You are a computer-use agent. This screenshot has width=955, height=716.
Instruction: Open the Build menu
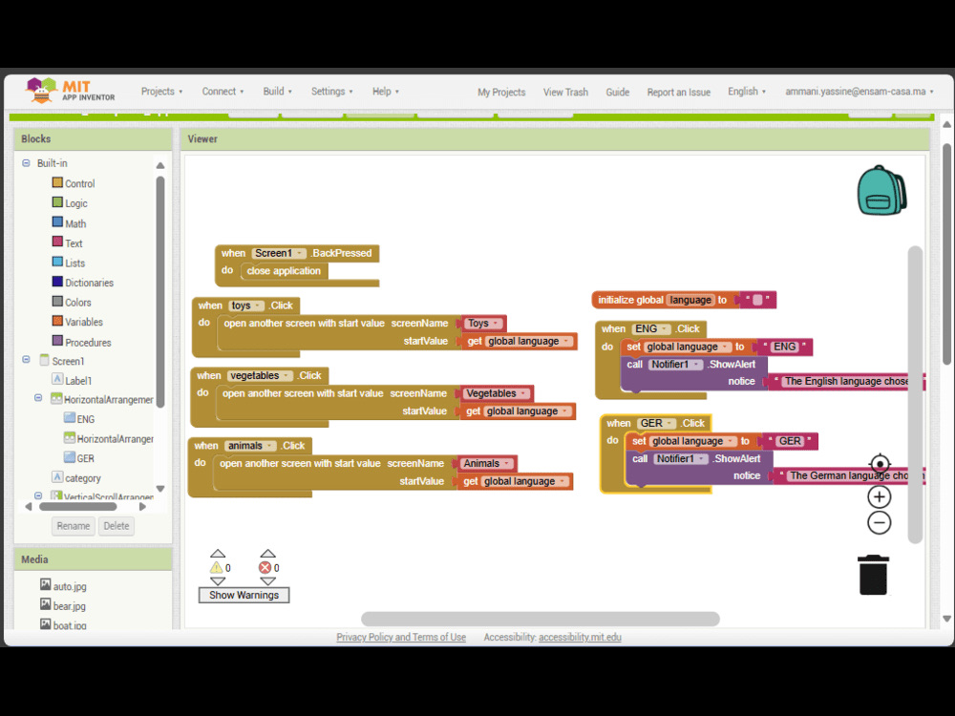coord(278,92)
